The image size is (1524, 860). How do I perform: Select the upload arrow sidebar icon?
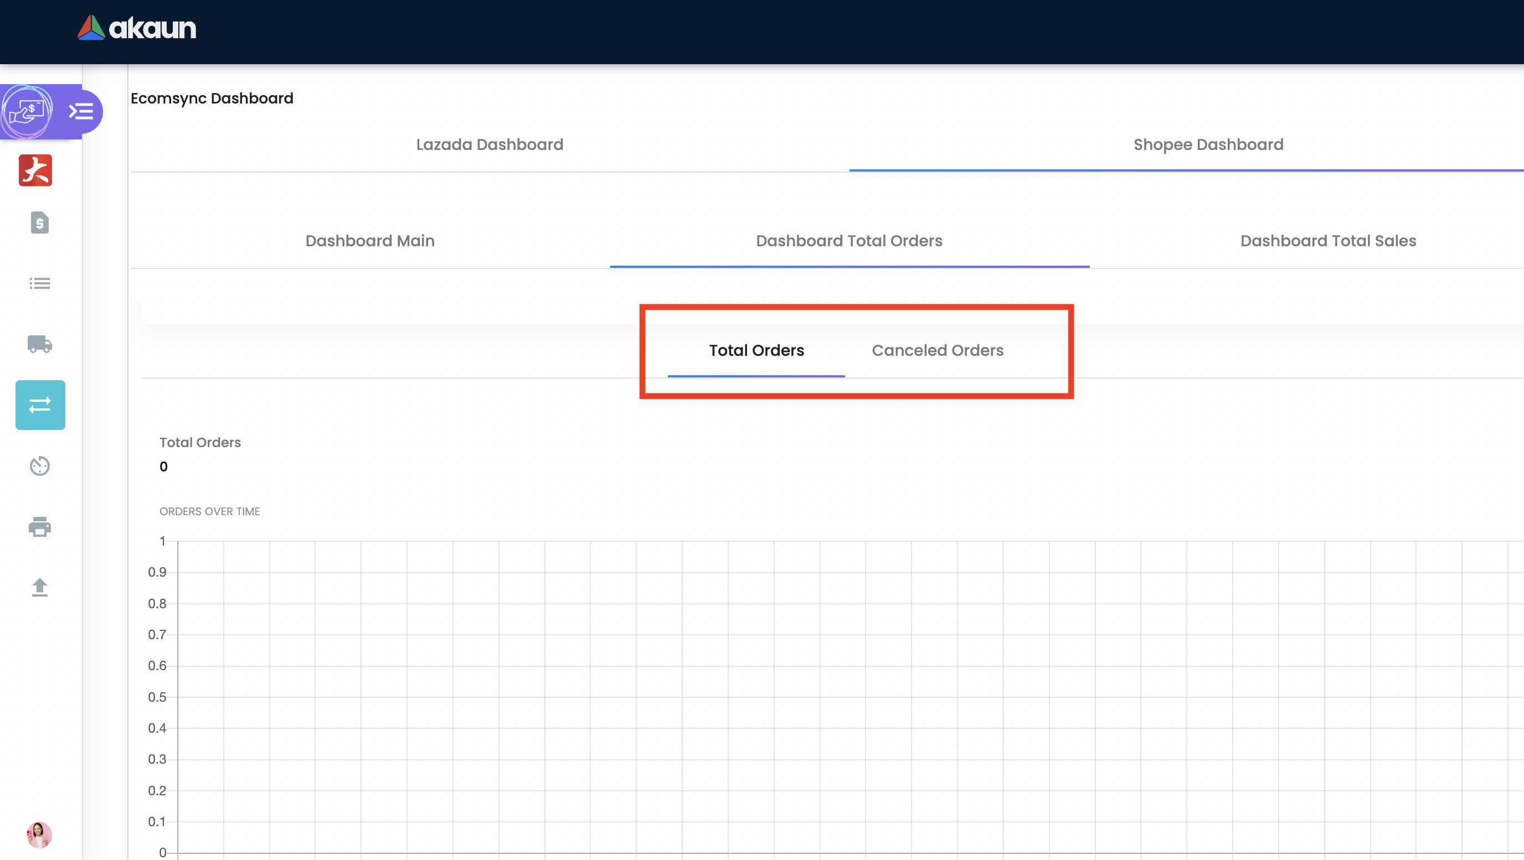point(40,588)
